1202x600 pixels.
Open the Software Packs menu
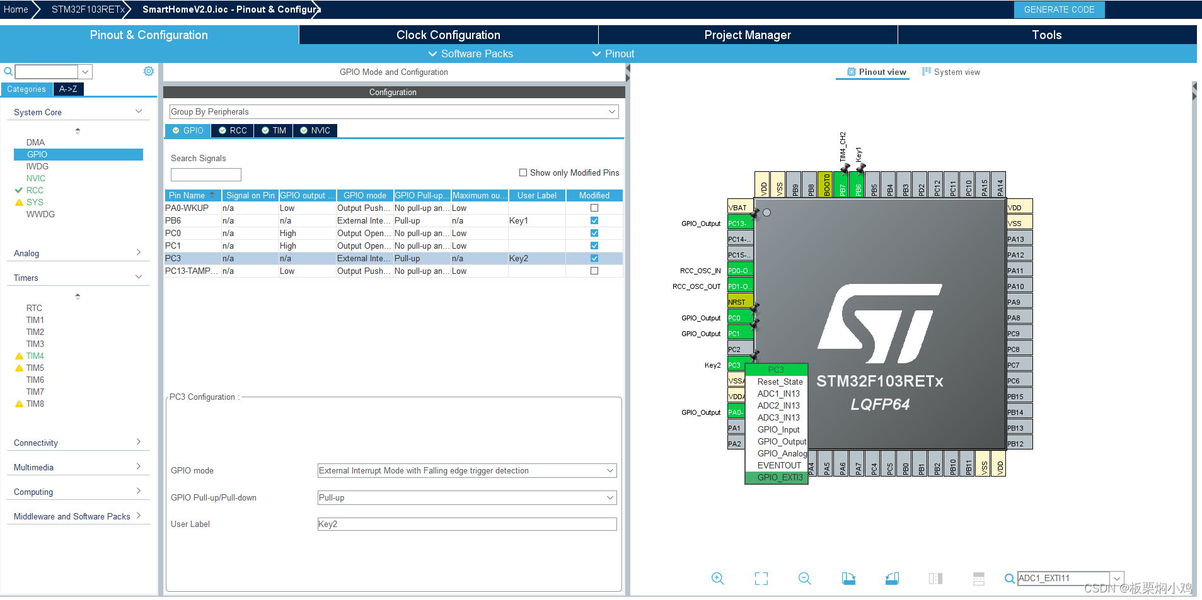click(x=470, y=54)
